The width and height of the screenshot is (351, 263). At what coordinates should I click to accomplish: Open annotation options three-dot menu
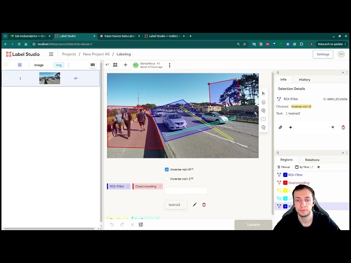[169, 65]
